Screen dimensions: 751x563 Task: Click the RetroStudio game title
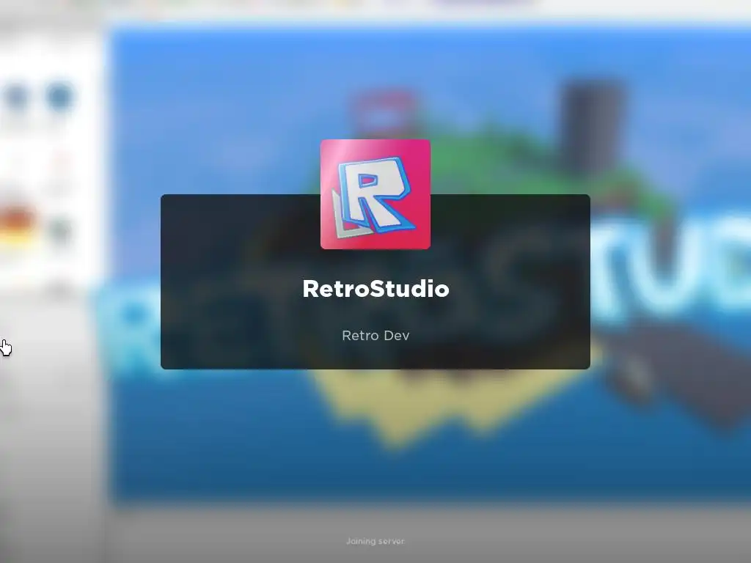tap(376, 289)
